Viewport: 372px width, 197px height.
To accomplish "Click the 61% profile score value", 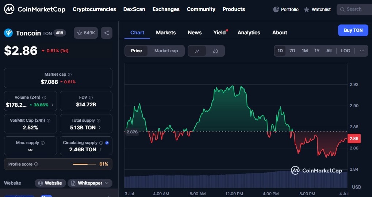I will [x=104, y=164].
